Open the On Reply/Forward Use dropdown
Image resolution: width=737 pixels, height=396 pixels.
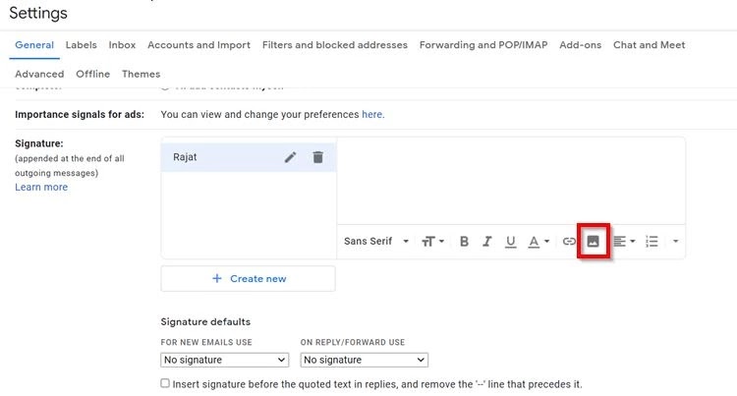pos(365,360)
